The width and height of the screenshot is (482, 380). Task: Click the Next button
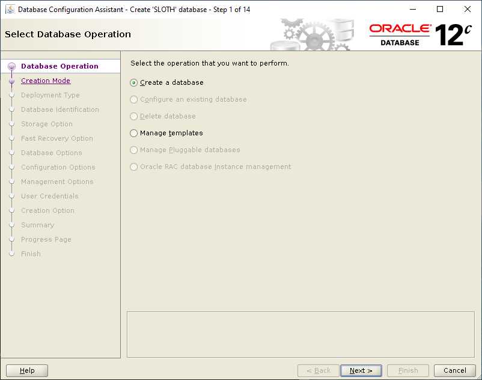click(361, 370)
